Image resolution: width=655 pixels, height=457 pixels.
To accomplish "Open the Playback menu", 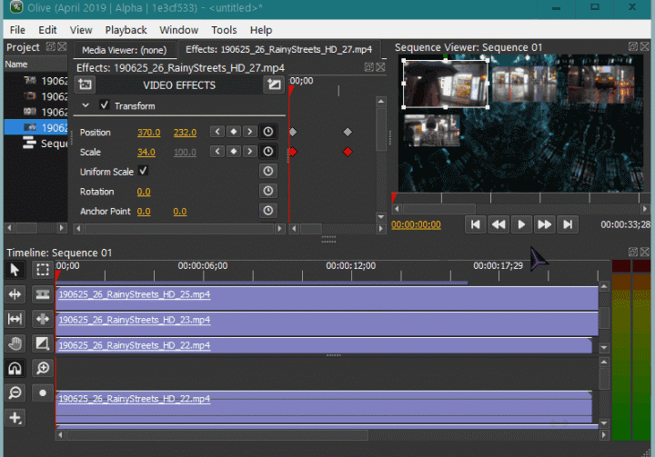I will (x=126, y=30).
